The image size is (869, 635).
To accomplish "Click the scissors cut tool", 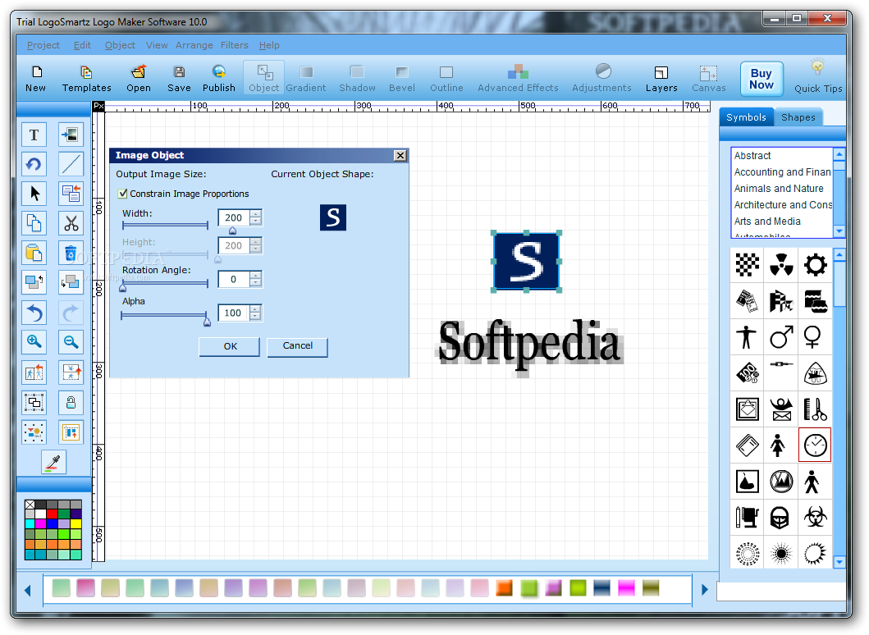I will click(x=71, y=223).
